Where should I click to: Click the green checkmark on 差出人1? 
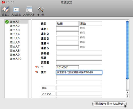point(7,22)
